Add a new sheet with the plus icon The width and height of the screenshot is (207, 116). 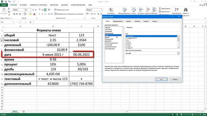(x=24, y=111)
